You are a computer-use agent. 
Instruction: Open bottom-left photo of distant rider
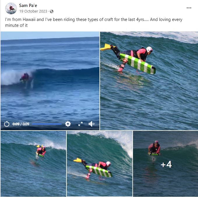33,164
